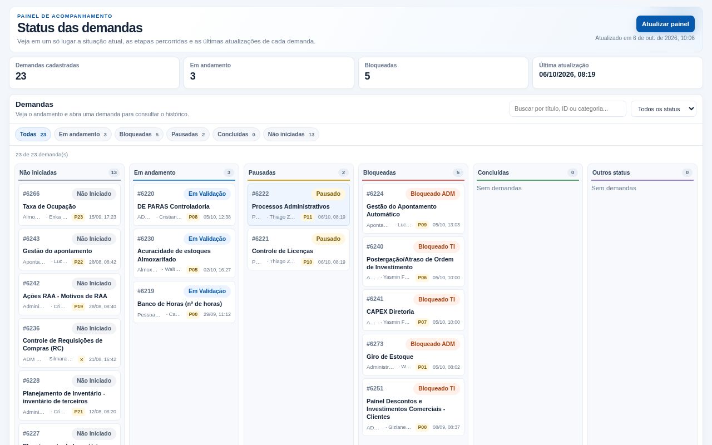The width and height of the screenshot is (712, 445).
Task: Click the Pausado badge on card #6222
Action: click(328, 194)
